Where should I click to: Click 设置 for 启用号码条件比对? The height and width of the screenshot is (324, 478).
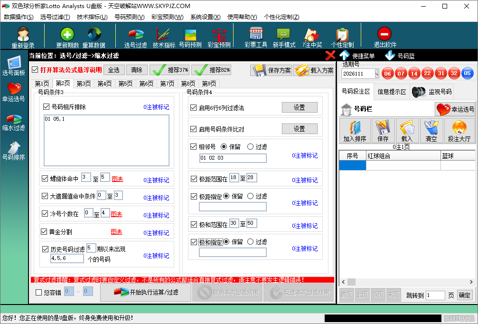pyautogui.click(x=300, y=129)
